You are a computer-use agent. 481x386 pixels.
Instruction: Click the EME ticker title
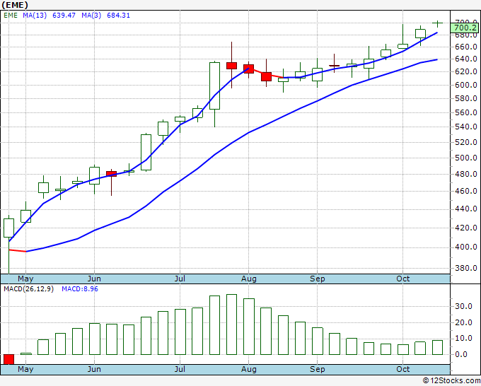[x=15, y=5]
